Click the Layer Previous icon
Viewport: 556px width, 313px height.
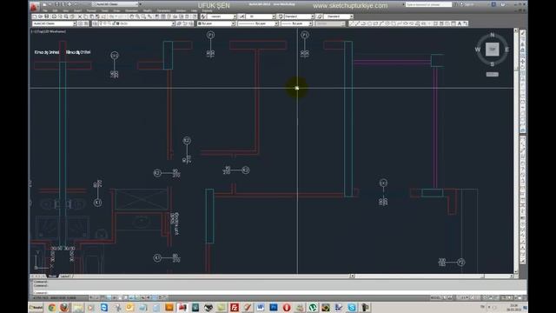point(184,23)
